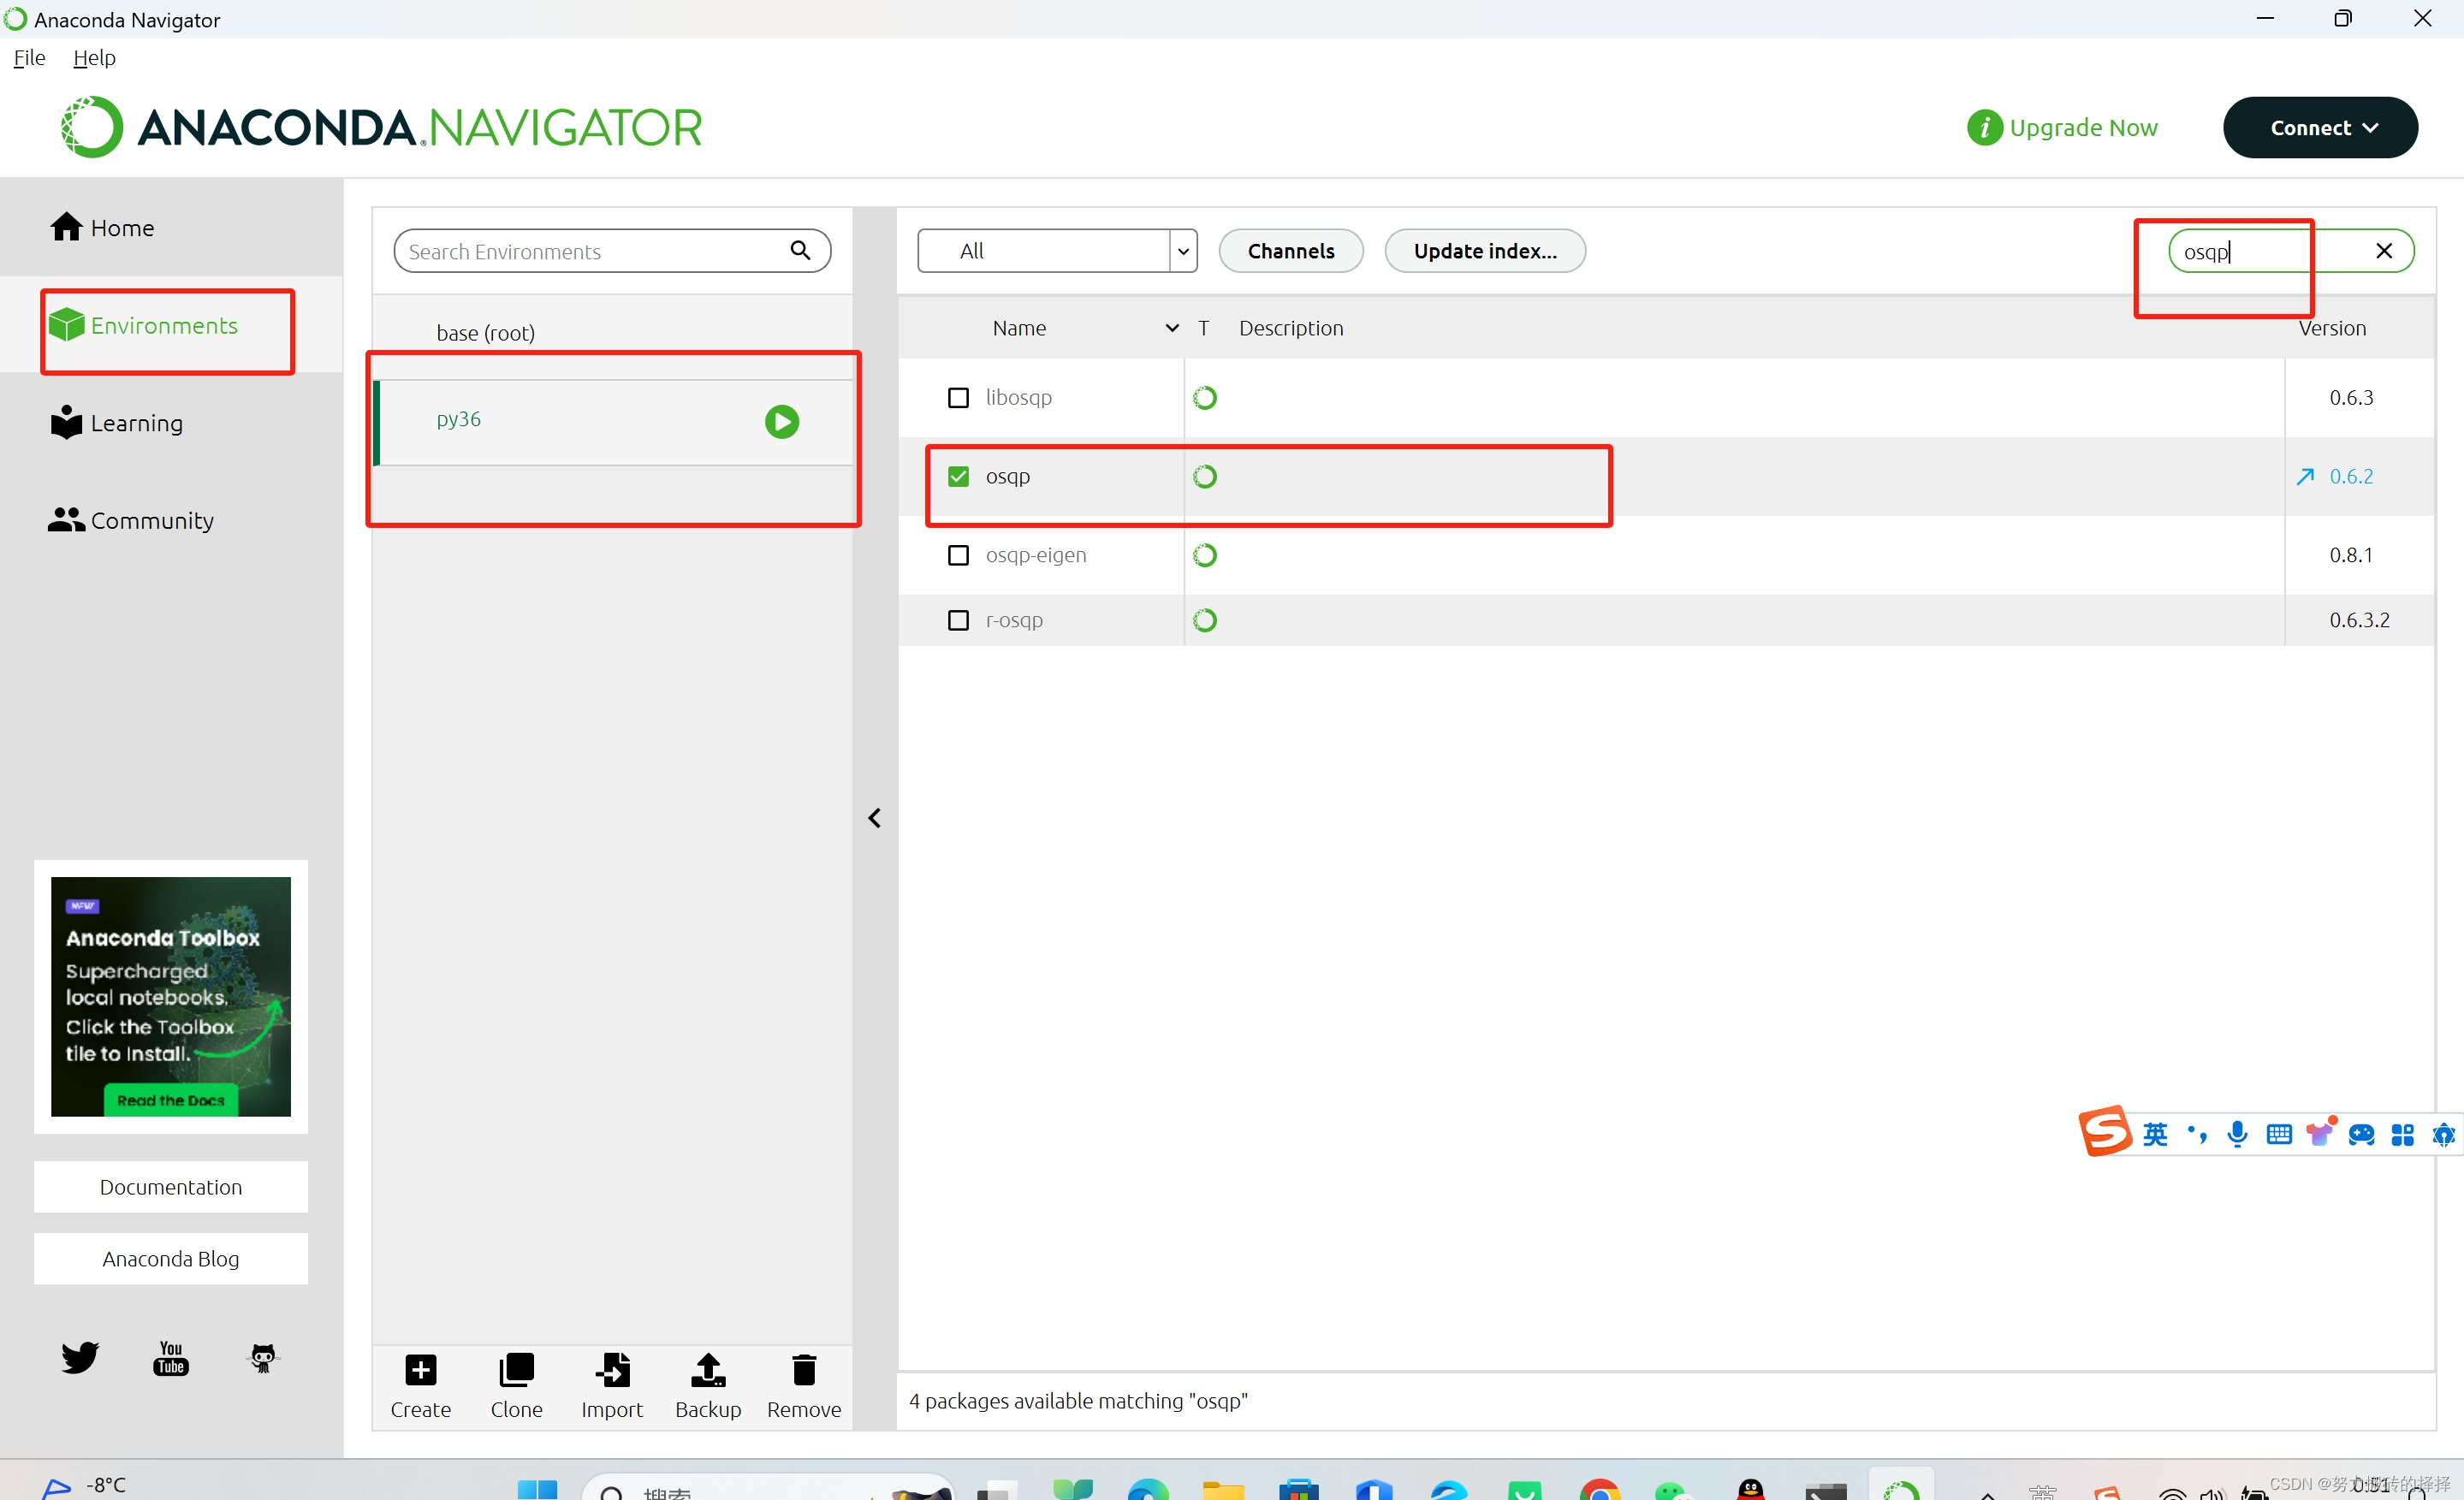Open the Twitter icon link
Viewport: 2464px width, 1500px height.
79,1358
